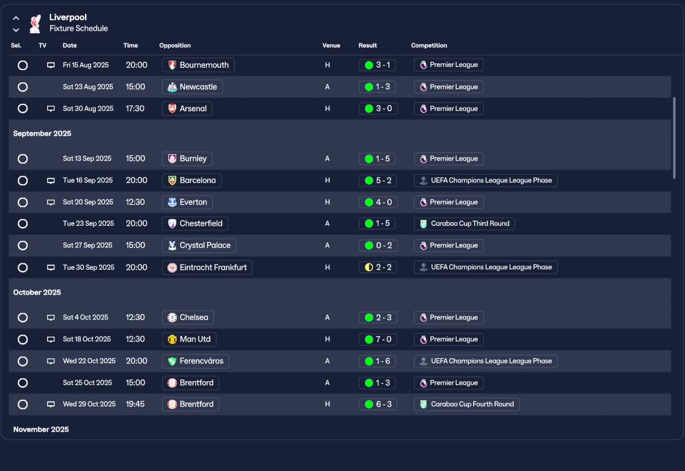Click the Newcastle club crest
The image size is (685, 471).
tap(172, 87)
